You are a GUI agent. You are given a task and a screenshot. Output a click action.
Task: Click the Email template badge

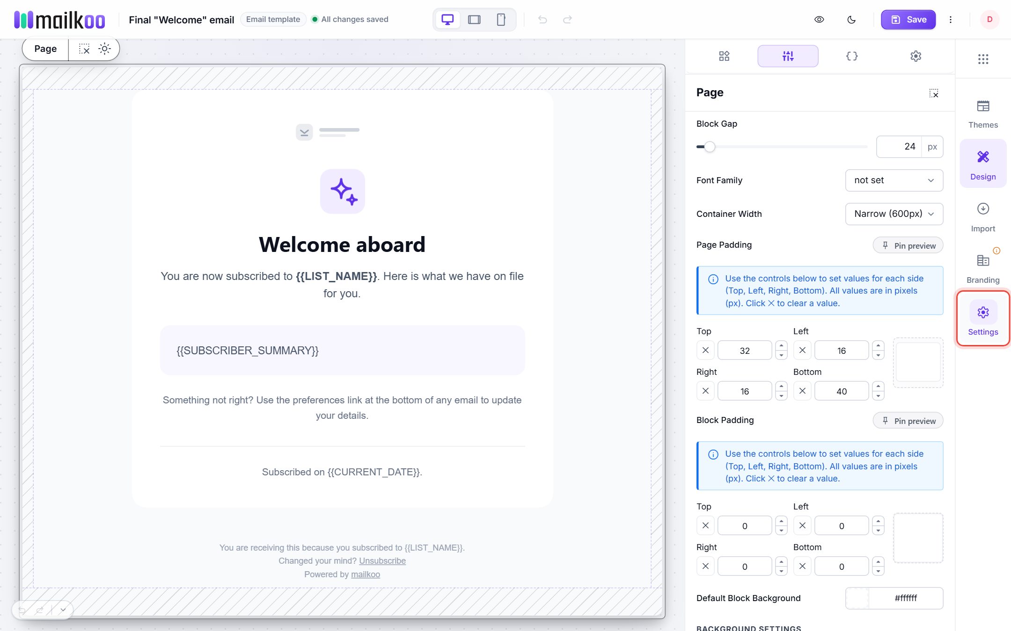273,20
